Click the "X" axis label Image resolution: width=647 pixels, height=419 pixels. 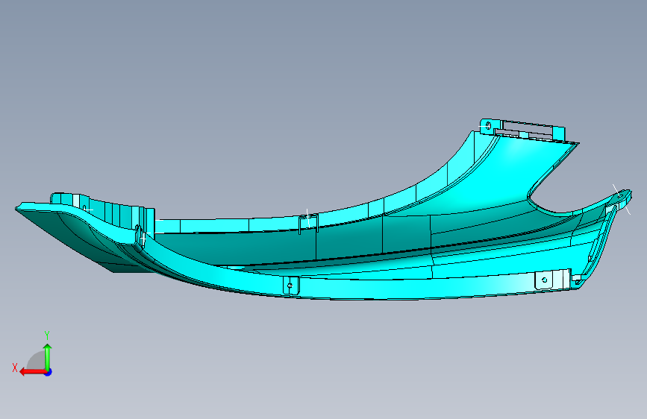click(x=15, y=368)
